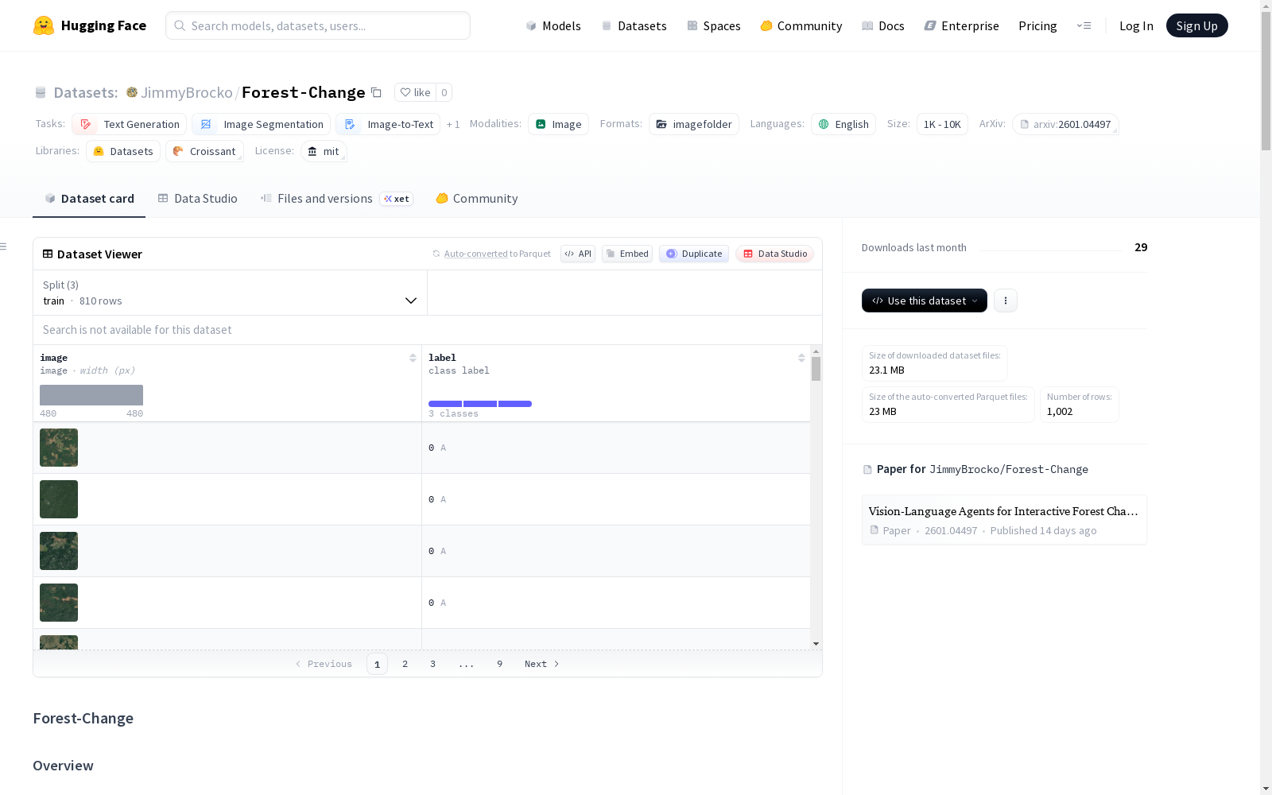Image resolution: width=1272 pixels, height=795 pixels.
Task: Open the API code button
Action: [578, 254]
